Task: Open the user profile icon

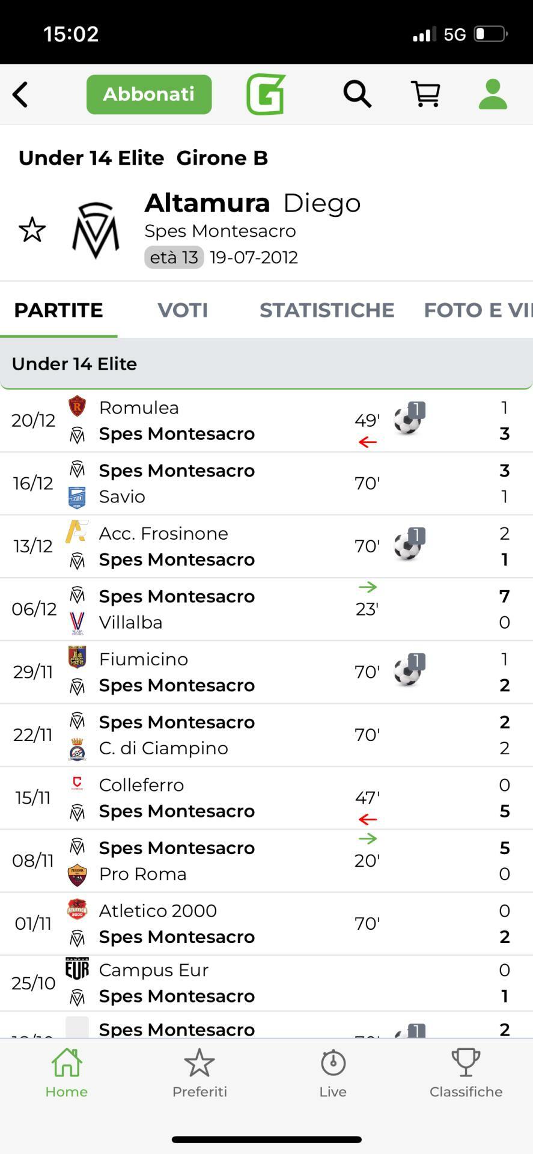Action: click(x=493, y=94)
